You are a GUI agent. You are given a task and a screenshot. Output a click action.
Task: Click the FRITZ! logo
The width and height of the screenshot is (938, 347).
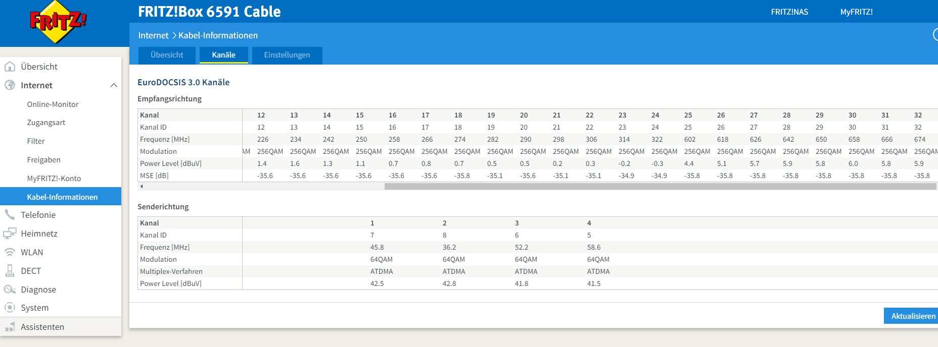tap(58, 22)
